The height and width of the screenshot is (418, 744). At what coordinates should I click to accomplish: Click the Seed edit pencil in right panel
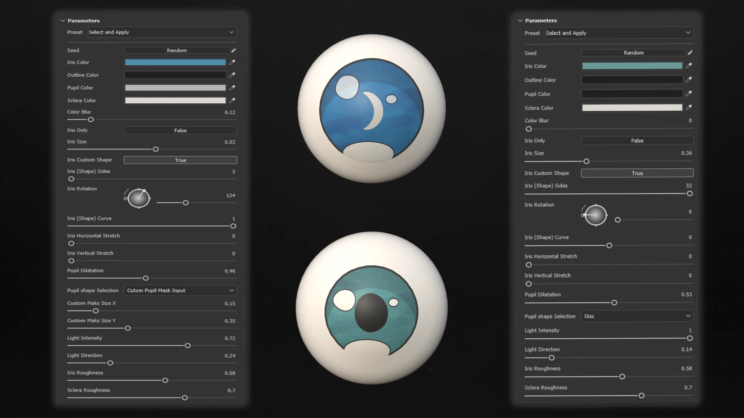[x=690, y=53]
